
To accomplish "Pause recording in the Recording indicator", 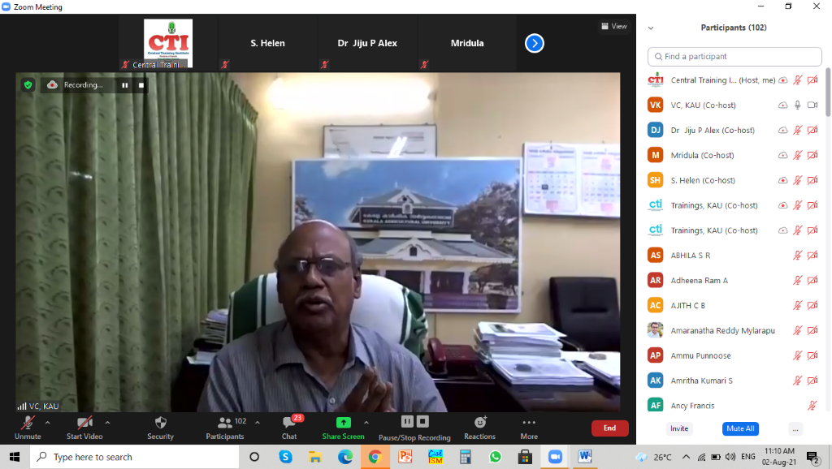I will 124,84.
